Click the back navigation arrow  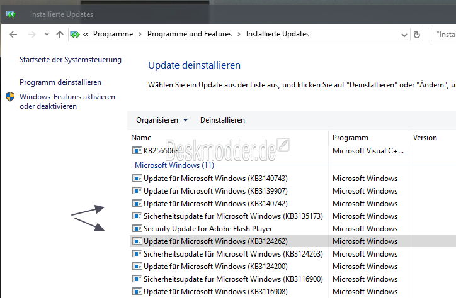pos(13,35)
